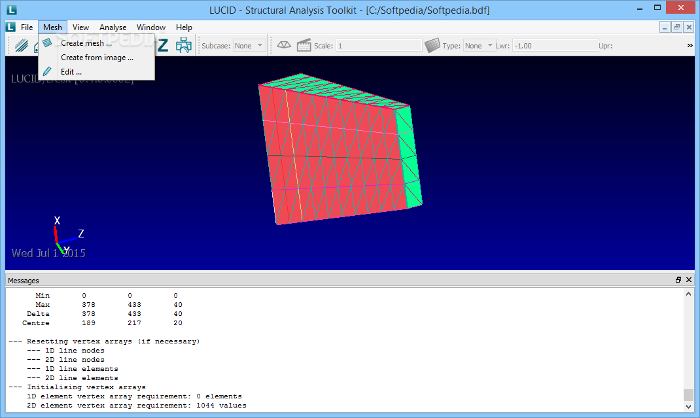This screenshot has height=418, width=700.
Task: Open the Analyse menu
Action: point(113,27)
